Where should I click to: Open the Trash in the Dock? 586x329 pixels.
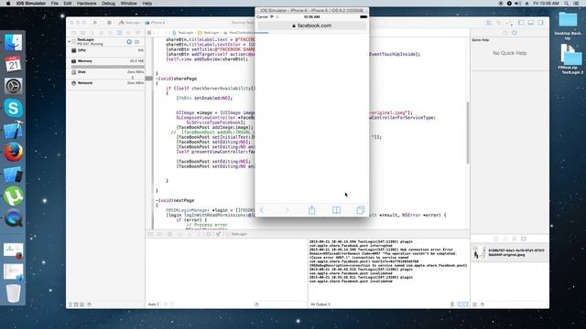coord(13,293)
